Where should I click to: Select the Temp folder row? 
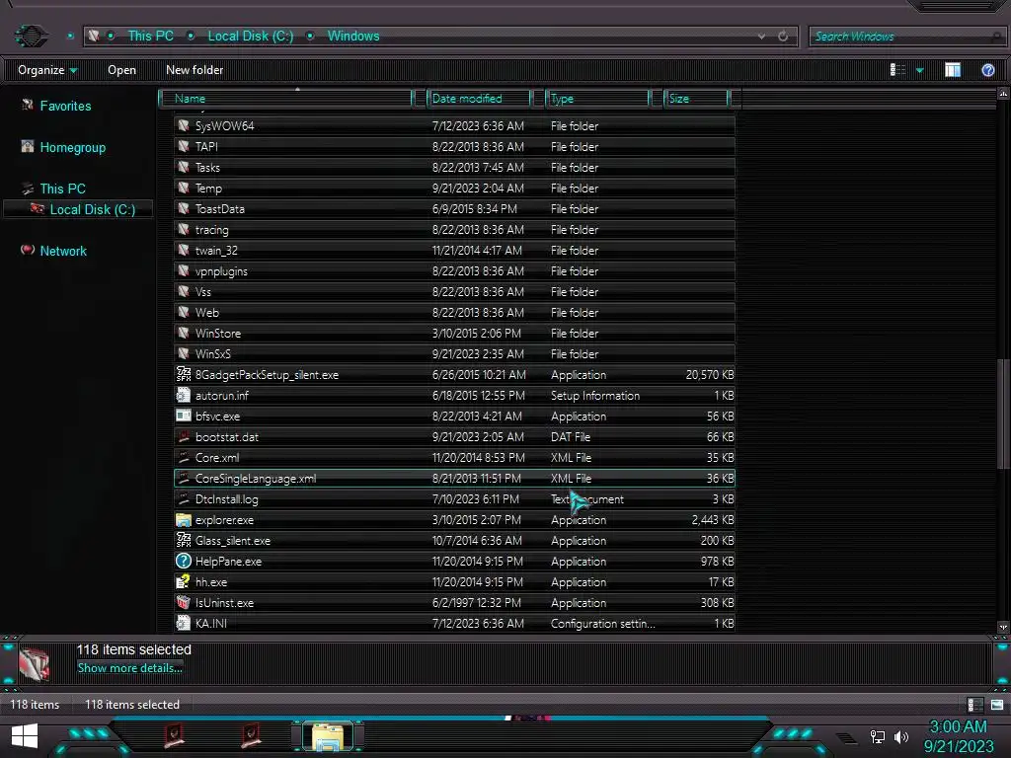pyautogui.click(x=454, y=189)
